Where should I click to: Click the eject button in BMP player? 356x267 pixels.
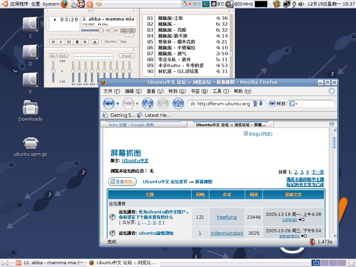click(x=95, y=42)
